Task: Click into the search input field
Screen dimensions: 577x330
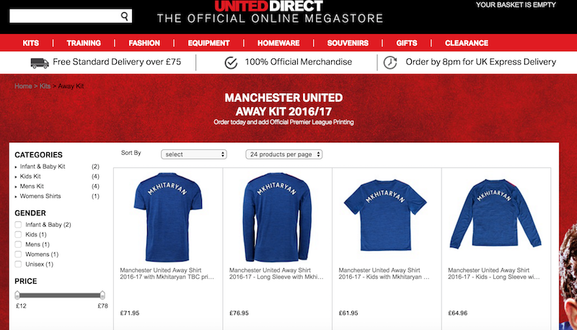Action: tap(65, 16)
